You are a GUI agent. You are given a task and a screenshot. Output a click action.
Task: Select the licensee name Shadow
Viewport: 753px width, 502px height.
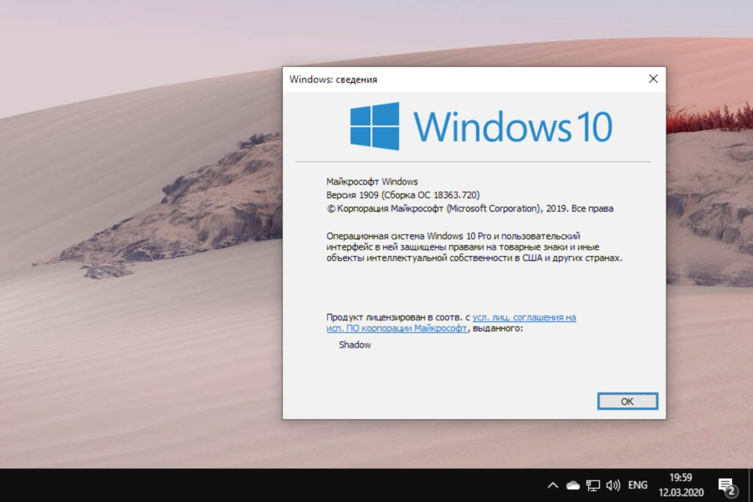click(x=354, y=345)
